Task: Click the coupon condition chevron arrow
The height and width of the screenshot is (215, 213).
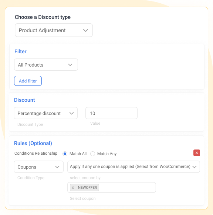Action: click(195, 167)
